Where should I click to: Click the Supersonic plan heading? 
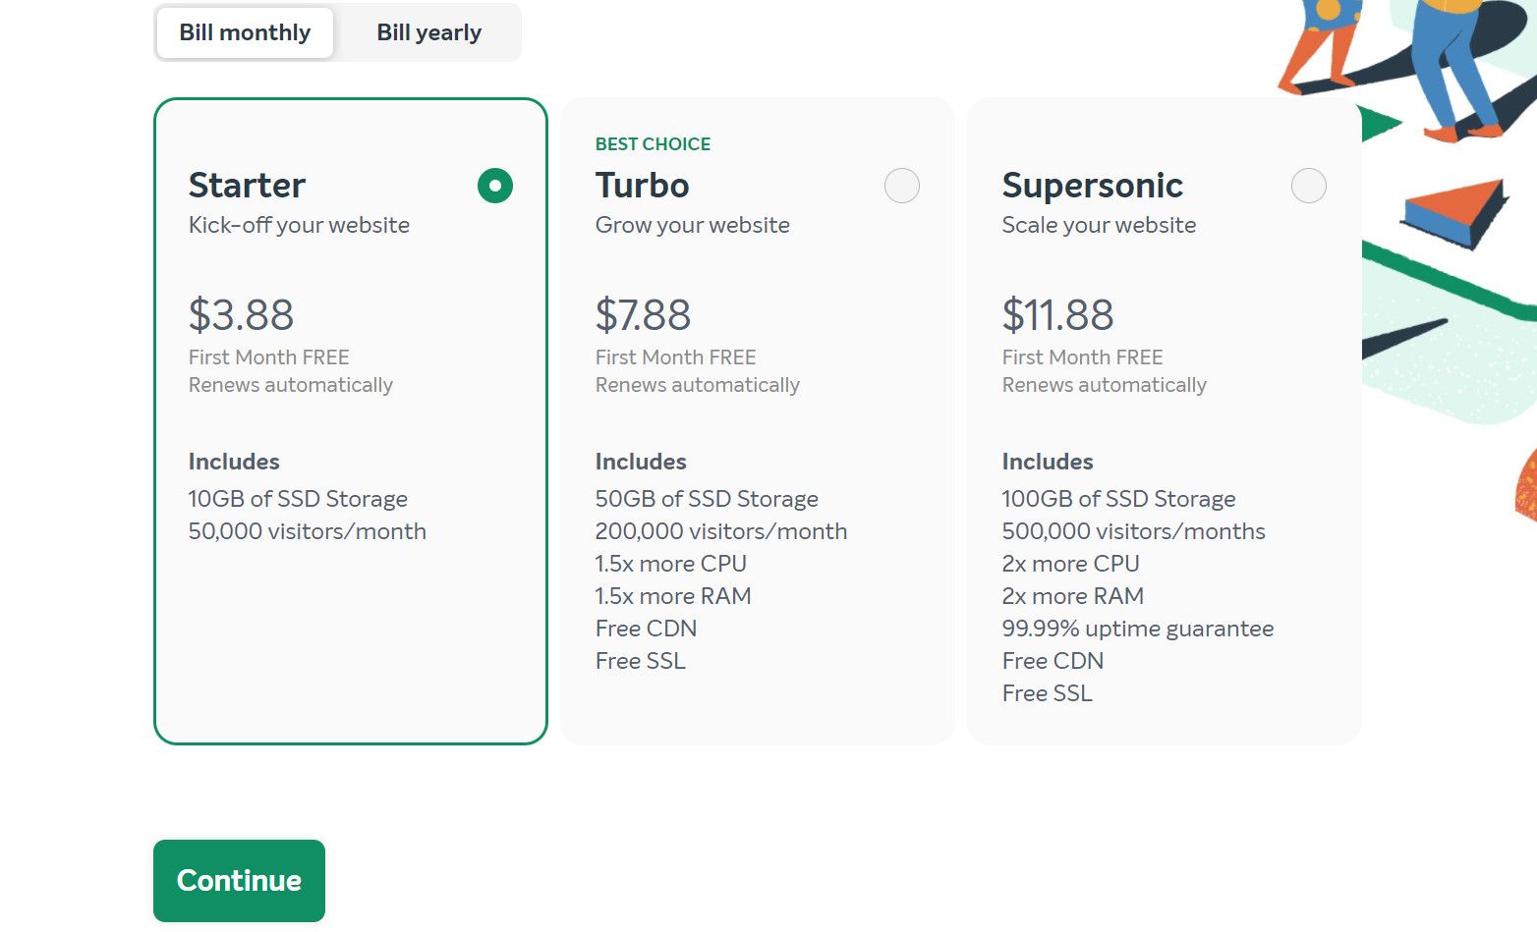click(x=1092, y=186)
